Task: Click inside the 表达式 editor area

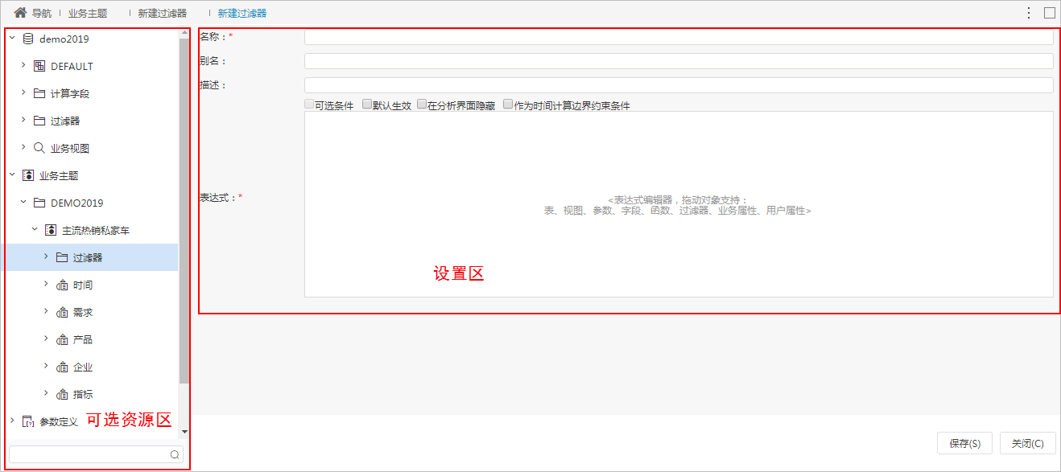Action: tap(679, 204)
